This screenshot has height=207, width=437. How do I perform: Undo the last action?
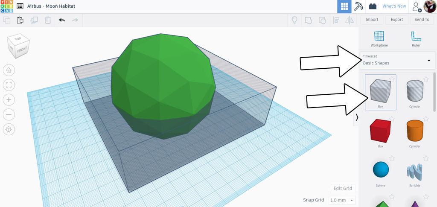pos(61,20)
